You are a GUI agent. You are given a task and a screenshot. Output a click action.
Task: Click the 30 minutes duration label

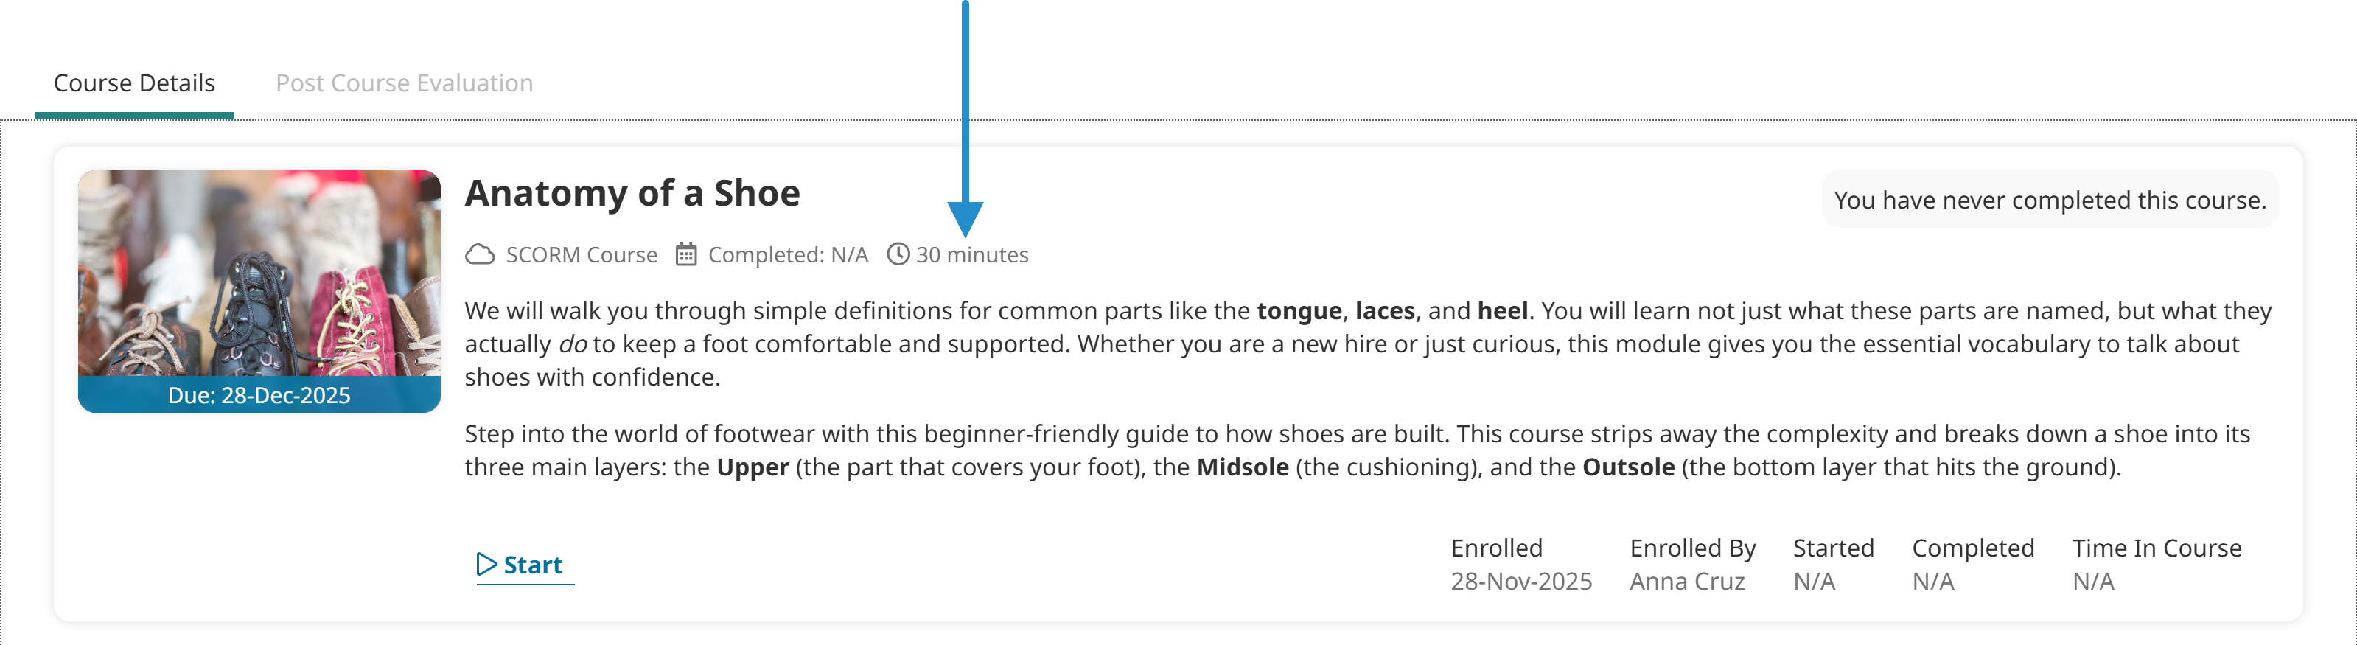971,254
